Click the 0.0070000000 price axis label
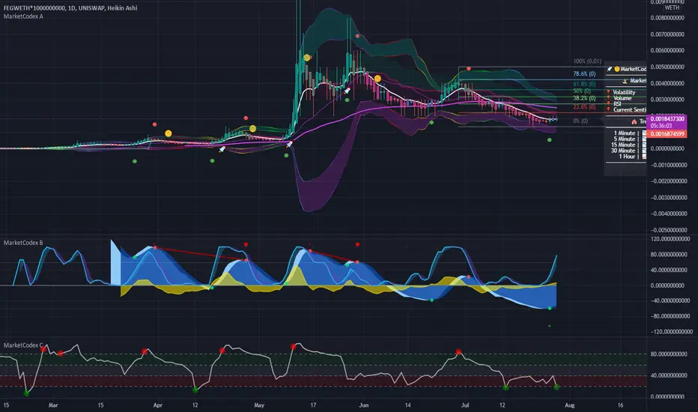The image size is (698, 412). coord(667,34)
